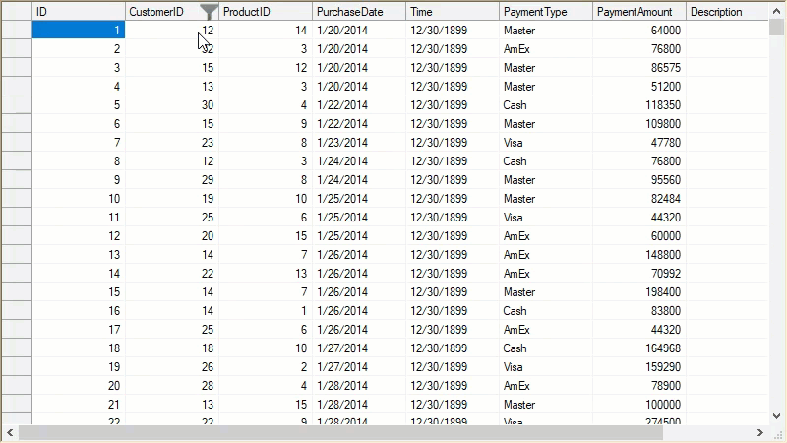787x443 pixels.
Task: Select the payment amount cell 198400
Action: (x=639, y=292)
